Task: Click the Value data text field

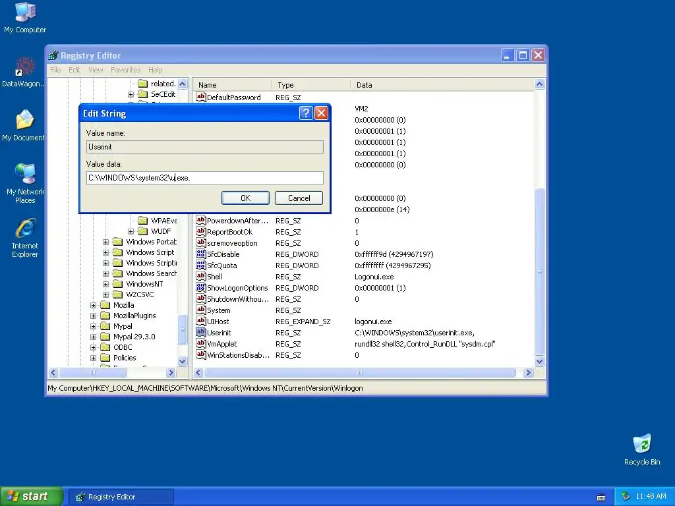Action: pyautogui.click(x=205, y=178)
